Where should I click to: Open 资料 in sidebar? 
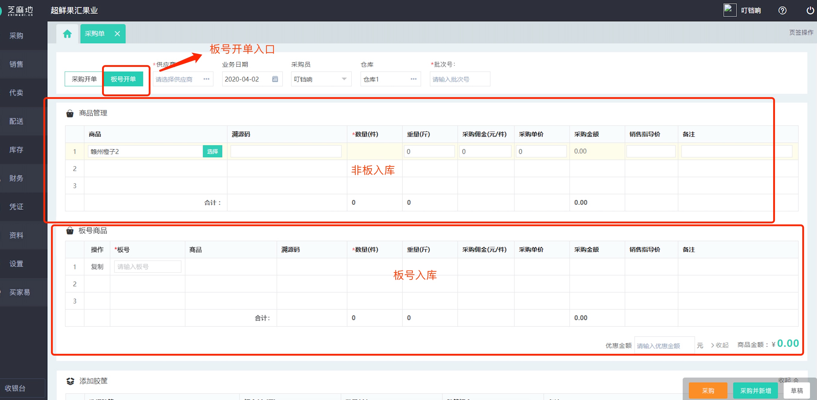[x=17, y=235]
